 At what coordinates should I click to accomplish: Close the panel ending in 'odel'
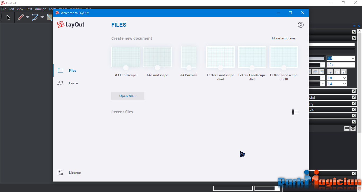[x=354, y=97]
